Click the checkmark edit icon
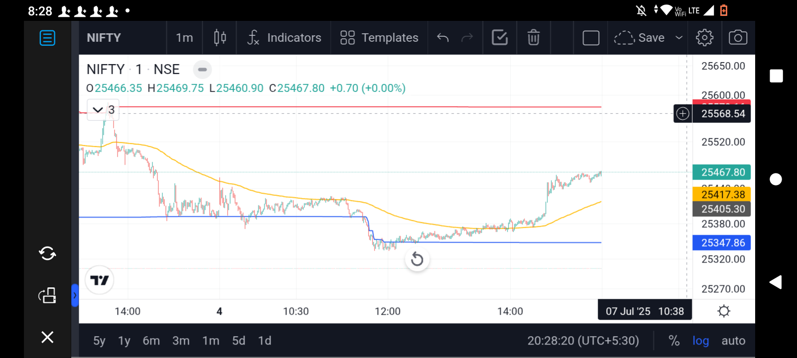 point(500,38)
